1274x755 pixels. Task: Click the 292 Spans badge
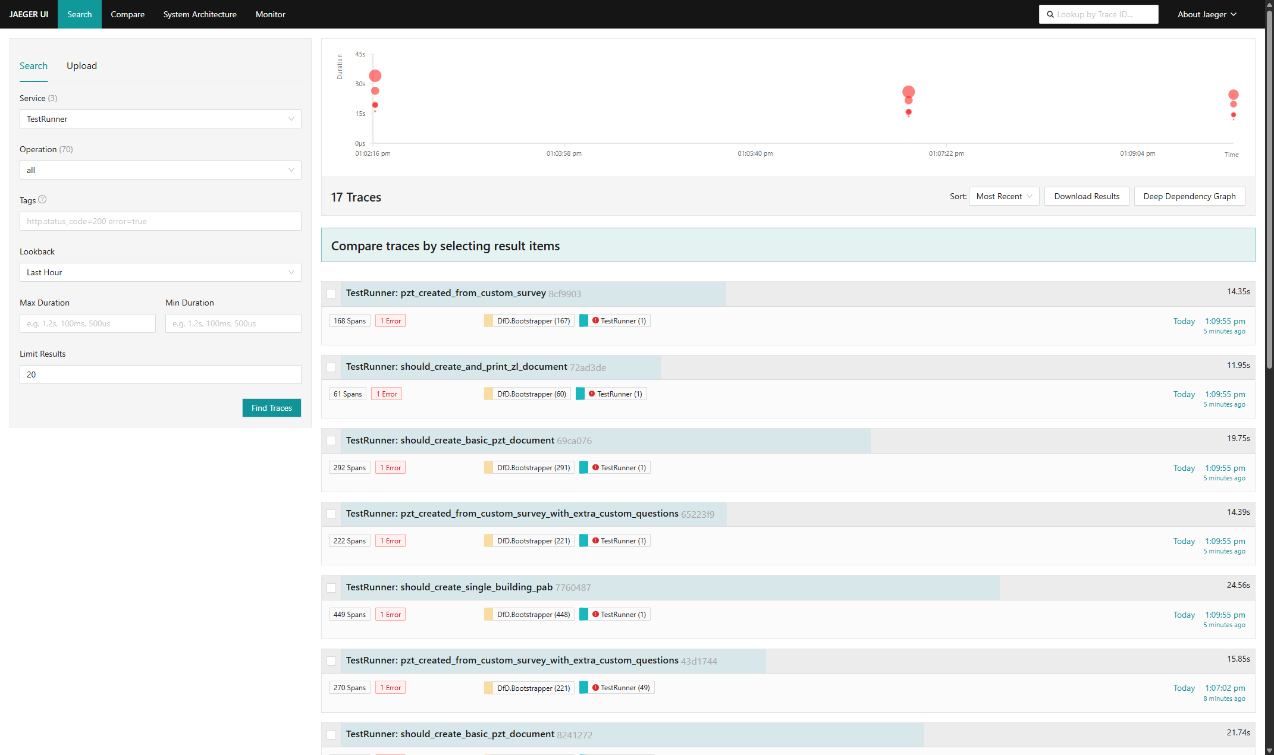tap(350, 467)
